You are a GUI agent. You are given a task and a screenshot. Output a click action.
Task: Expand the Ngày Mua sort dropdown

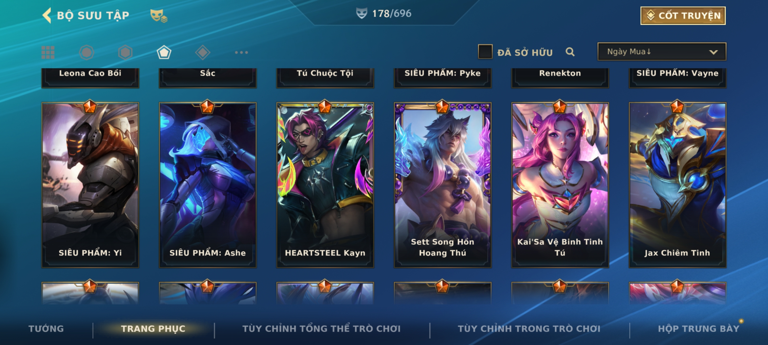(x=662, y=51)
